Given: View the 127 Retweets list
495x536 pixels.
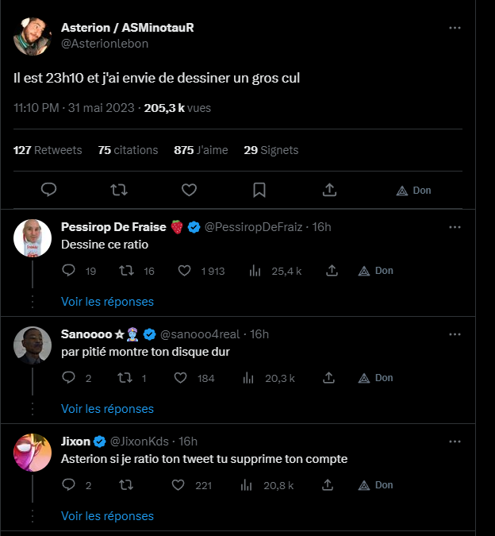Looking at the screenshot, I should (x=48, y=150).
